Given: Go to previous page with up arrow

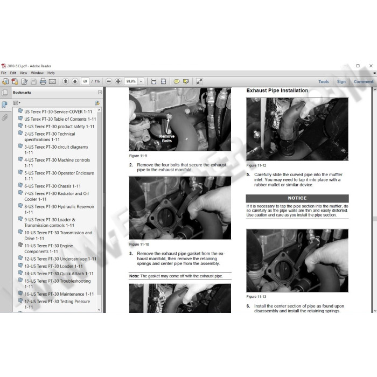Looking at the screenshot, I should pyautogui.click(x=65, y=81).
